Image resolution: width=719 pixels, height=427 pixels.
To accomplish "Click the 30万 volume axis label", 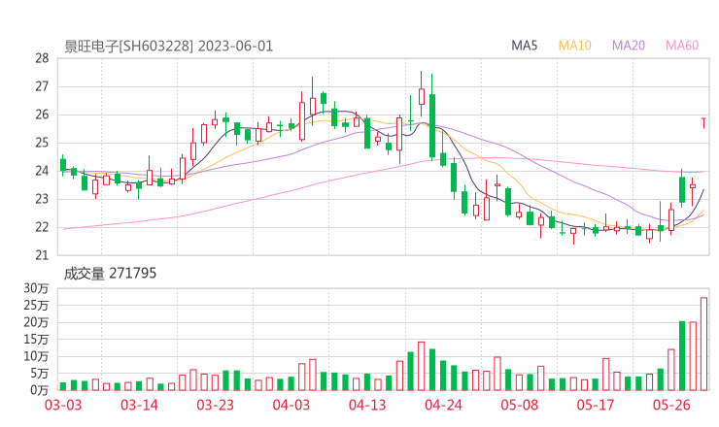I will 36,288.
